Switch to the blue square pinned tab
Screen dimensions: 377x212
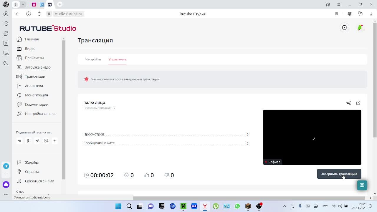click(42, 4)
